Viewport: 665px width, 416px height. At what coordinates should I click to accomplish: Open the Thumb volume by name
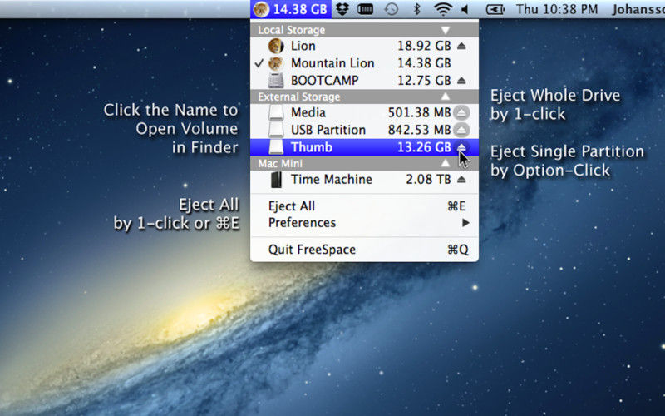coord(311,147)
